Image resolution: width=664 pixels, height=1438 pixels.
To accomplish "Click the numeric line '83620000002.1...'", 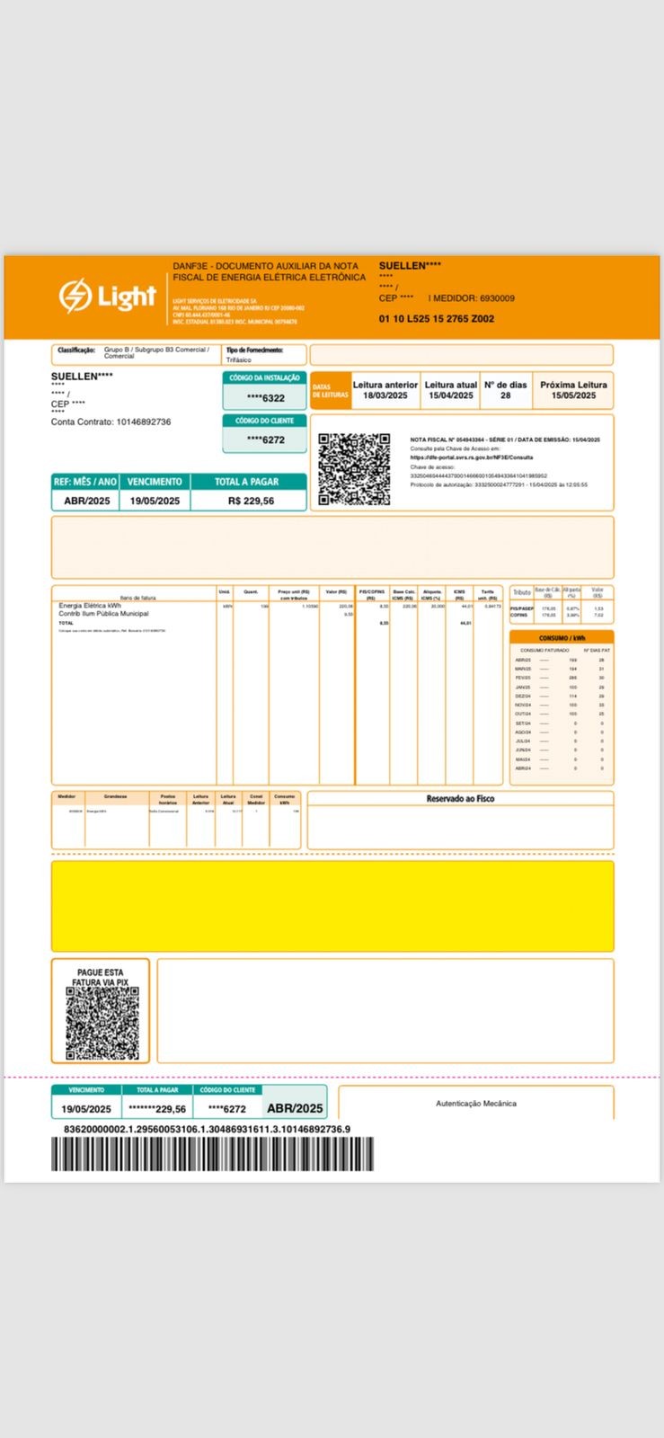I will pyautogui.click(x=207, y=1130).
